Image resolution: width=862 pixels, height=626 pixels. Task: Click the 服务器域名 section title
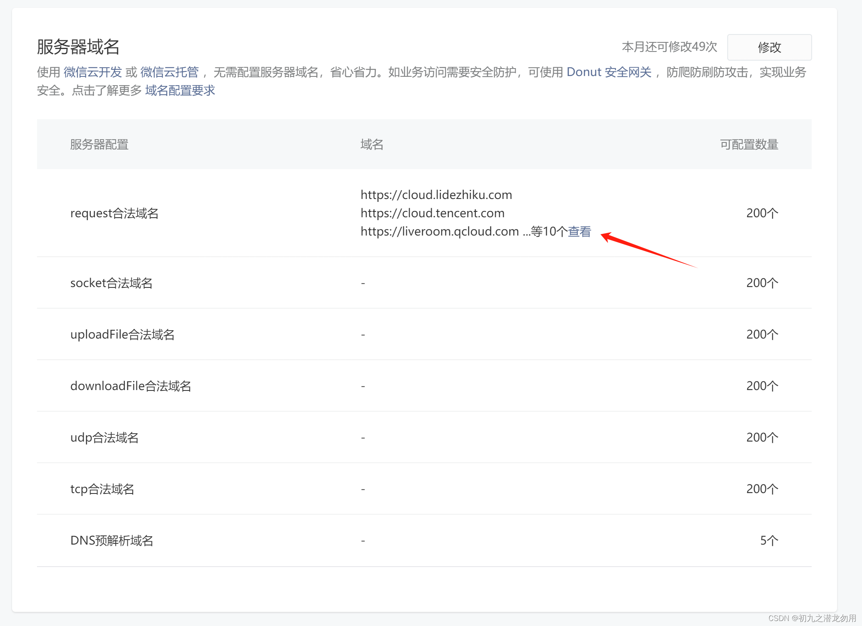78,47
